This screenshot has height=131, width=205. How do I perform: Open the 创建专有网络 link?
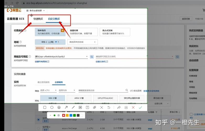(x=42, y=62)
